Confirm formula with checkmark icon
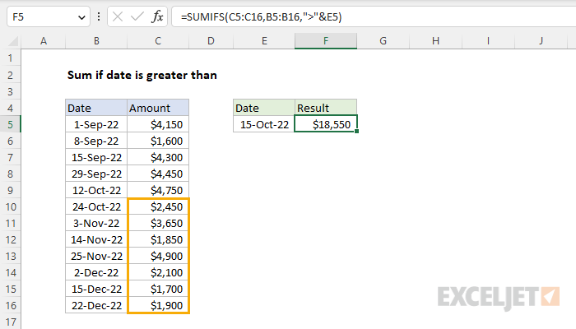 click(x=137, y=16)
